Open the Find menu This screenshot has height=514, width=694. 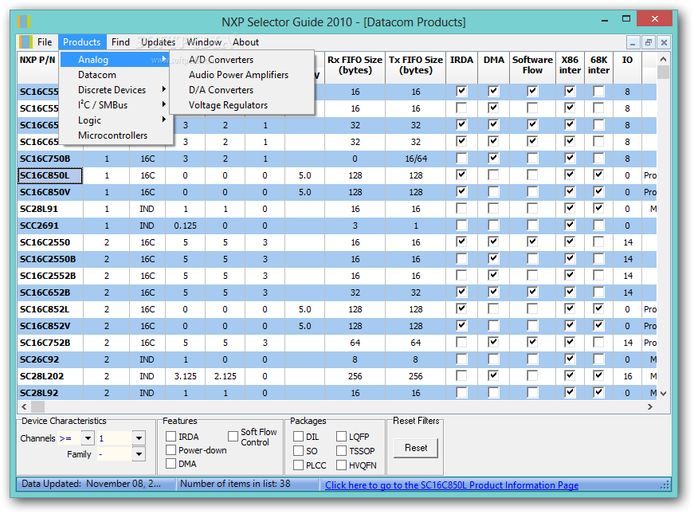coord(120,42)
